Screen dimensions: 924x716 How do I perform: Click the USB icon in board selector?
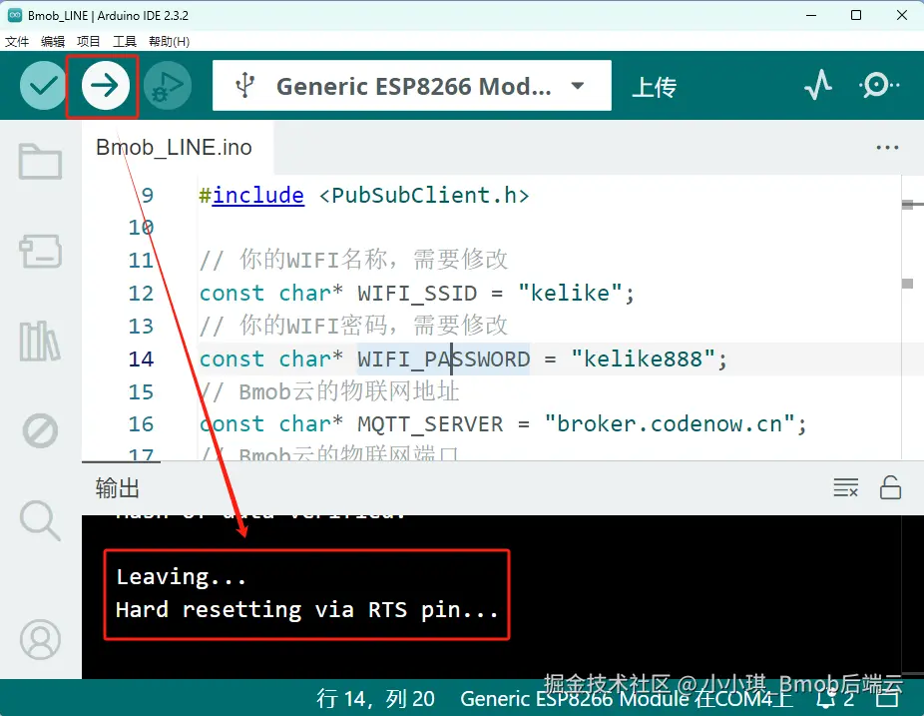click(x=244, y=86)
